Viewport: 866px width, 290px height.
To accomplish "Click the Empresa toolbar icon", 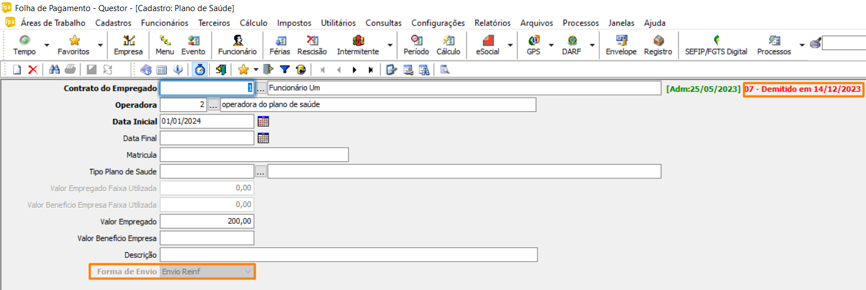I will [128, 45].
